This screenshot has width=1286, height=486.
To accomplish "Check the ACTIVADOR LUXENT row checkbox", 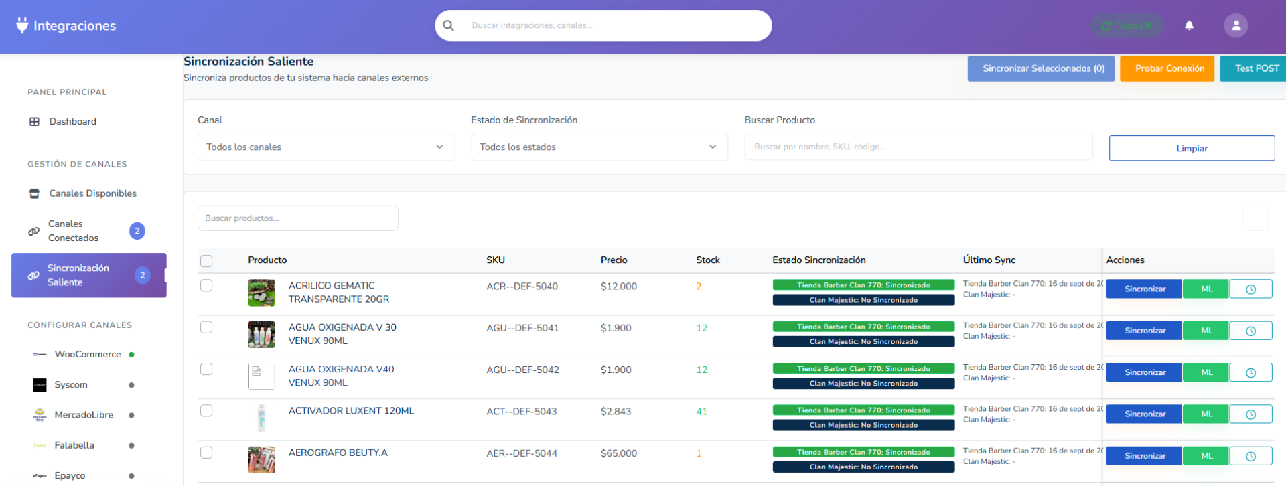I will (x=206, y=410).
